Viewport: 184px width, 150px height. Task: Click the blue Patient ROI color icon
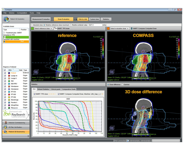9,73
